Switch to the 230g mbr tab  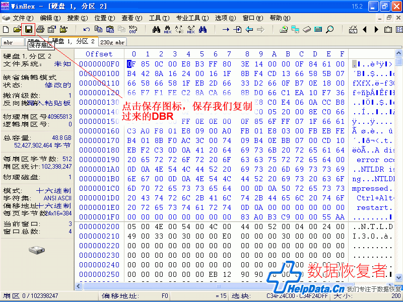point(112,42)
